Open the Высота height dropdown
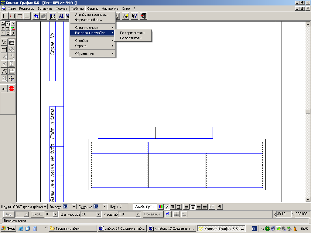Image resolution: width=311 pixels, height=233 pixels. (x=74, y=207)
